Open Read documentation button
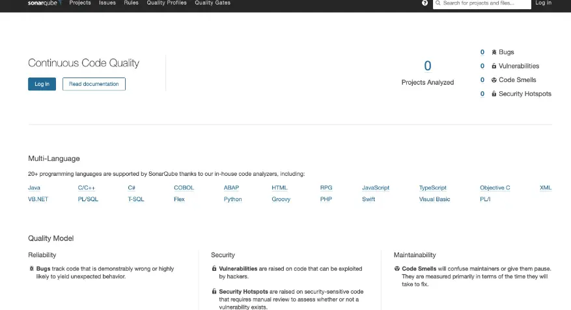Screen dimensions: 571x310 tap(94, 84)
